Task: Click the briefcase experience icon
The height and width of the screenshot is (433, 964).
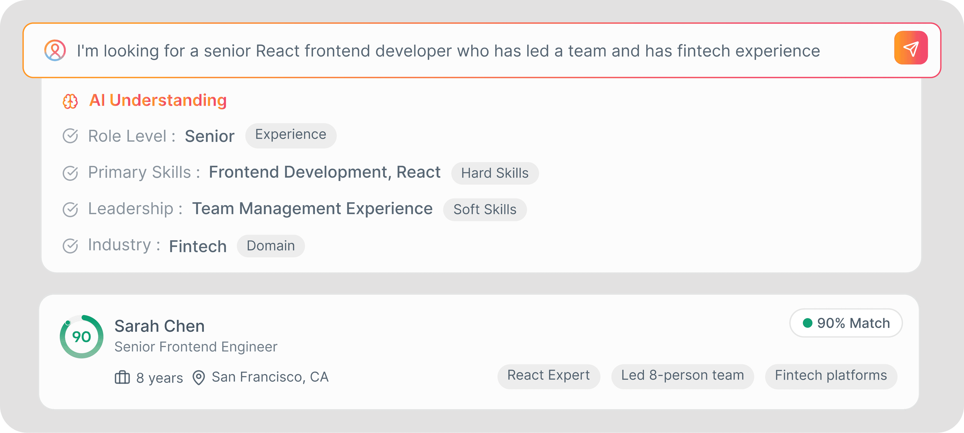Action: tap(122, 377)
